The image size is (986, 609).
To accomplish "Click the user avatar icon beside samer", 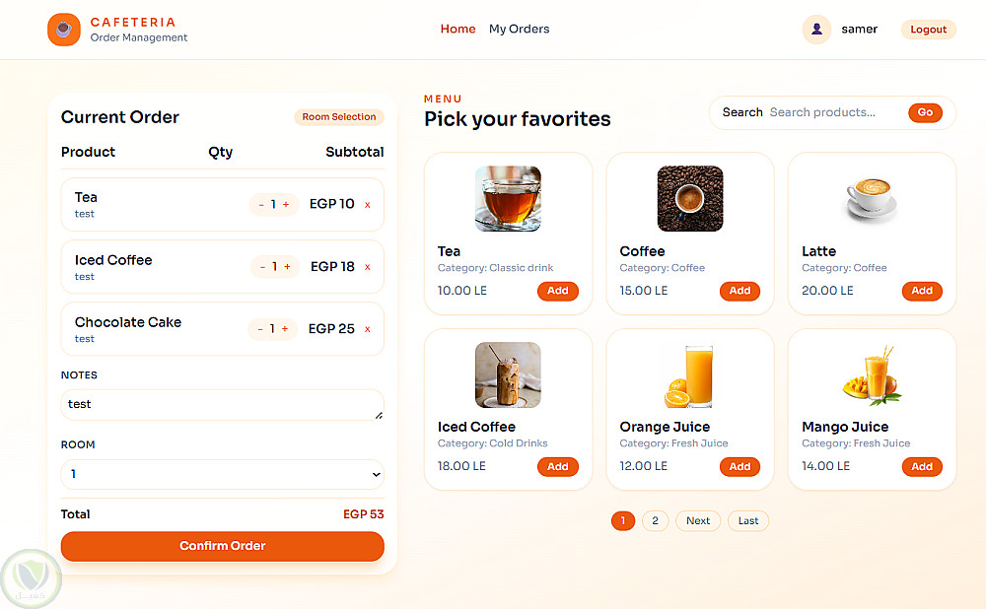I will pyautogui.click(x=816, y=30).
